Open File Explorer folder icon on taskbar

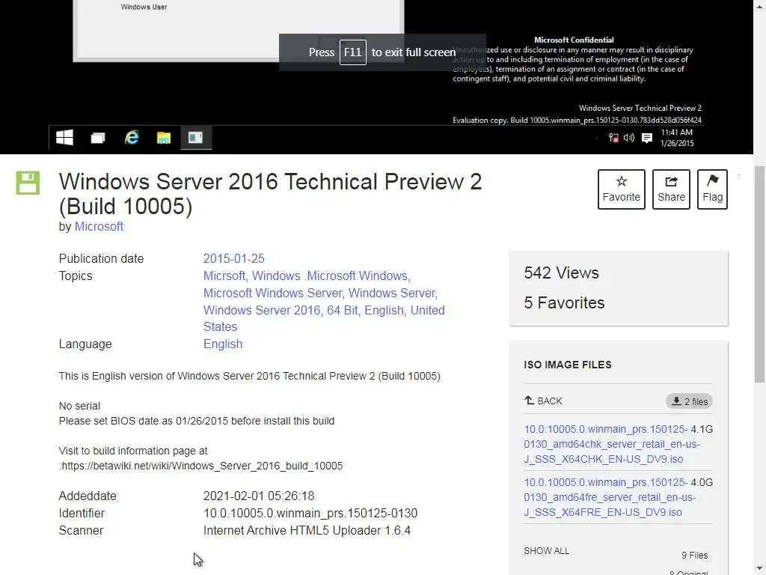[x=164, y=138]
